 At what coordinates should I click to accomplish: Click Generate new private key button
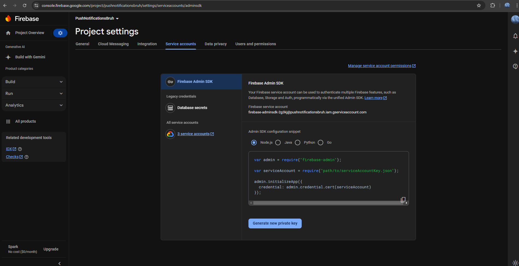tap(275, 223)
